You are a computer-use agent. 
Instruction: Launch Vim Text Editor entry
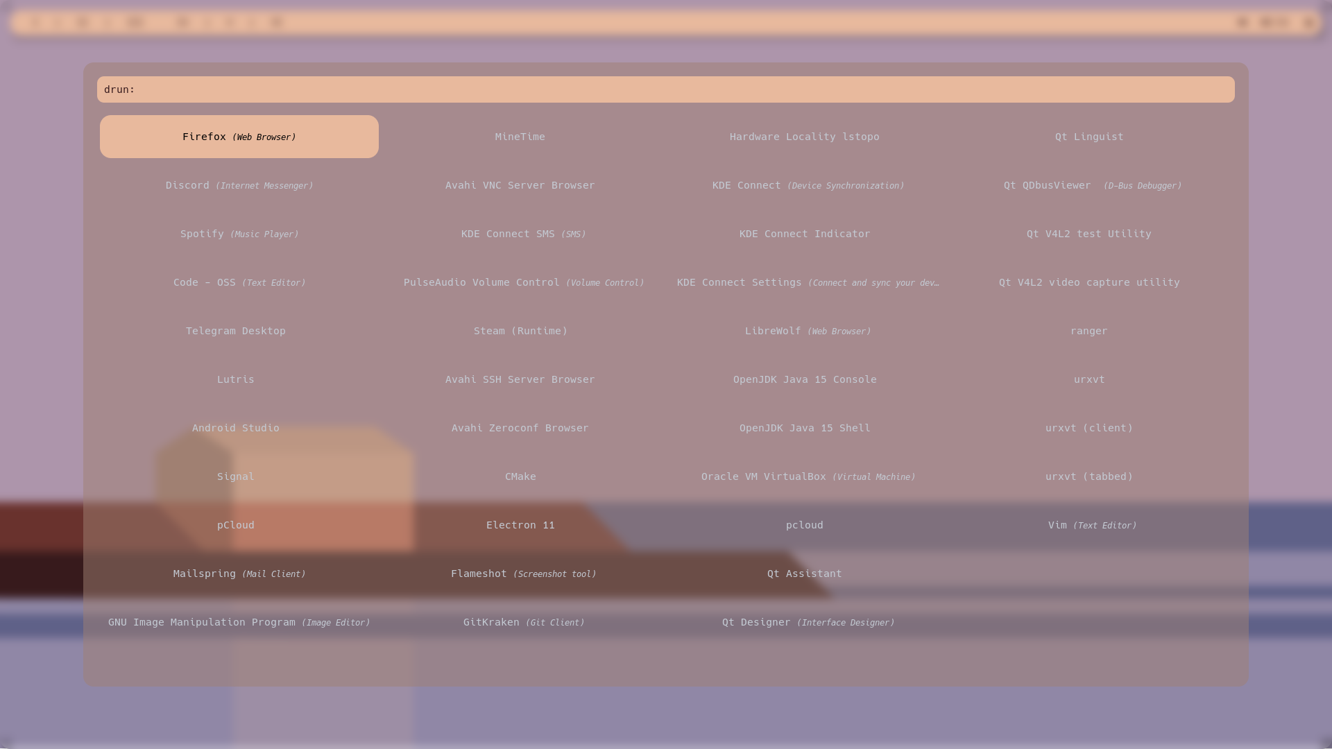coord(1092,525)
